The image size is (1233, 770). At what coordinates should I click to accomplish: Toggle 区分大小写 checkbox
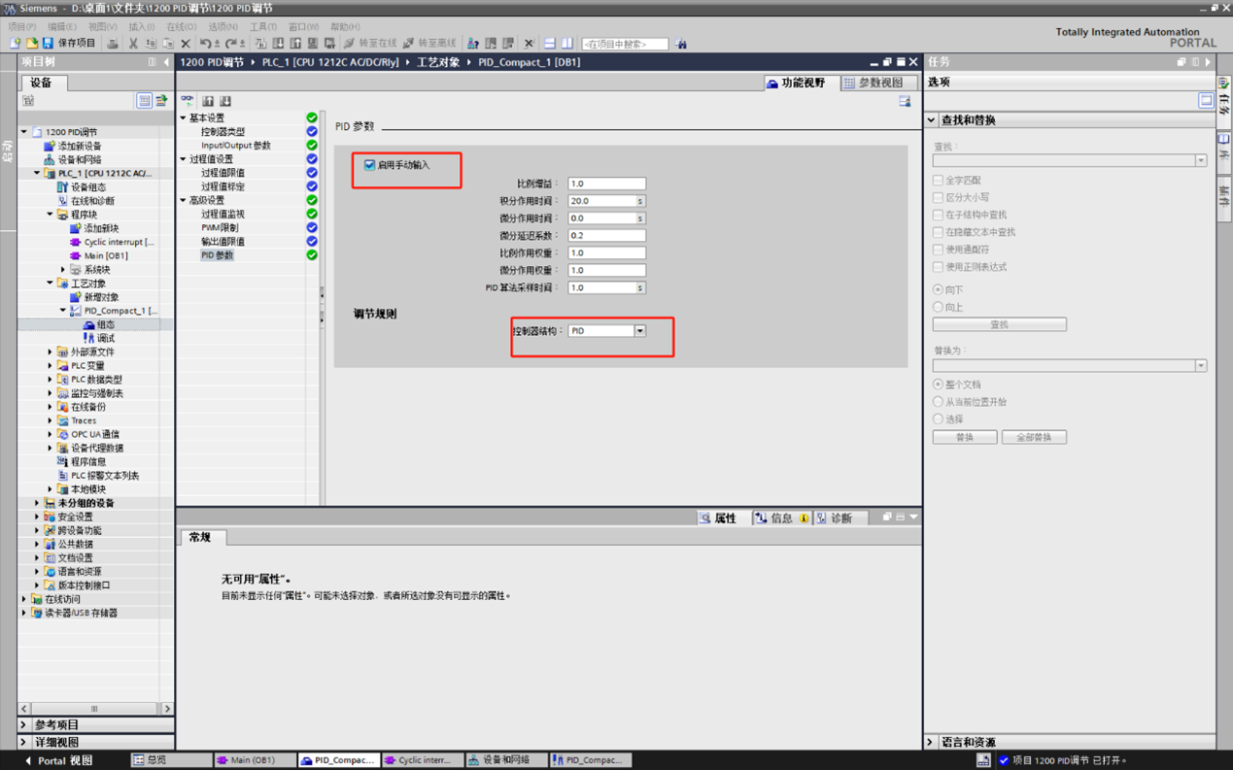point(938,198)
